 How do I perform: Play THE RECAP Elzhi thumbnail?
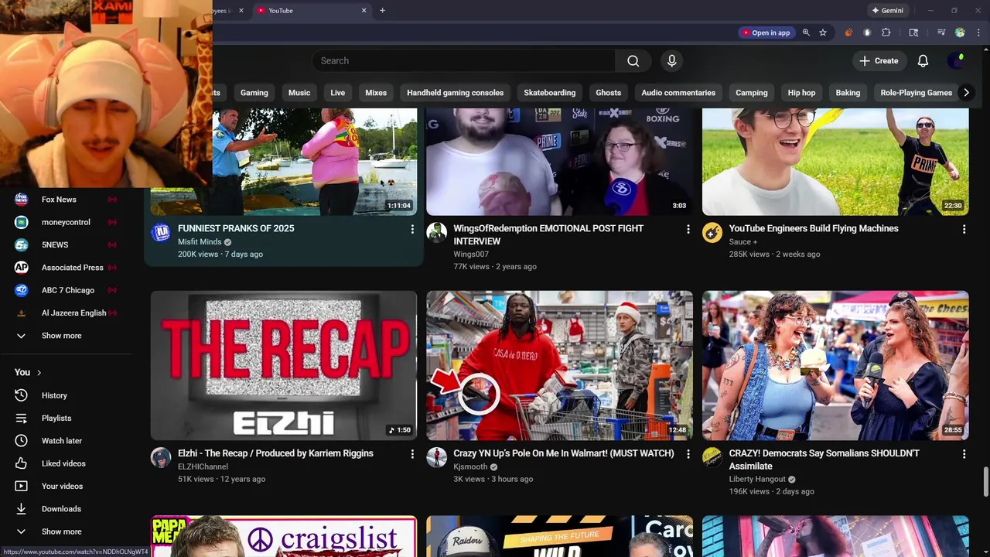point(284,365)
